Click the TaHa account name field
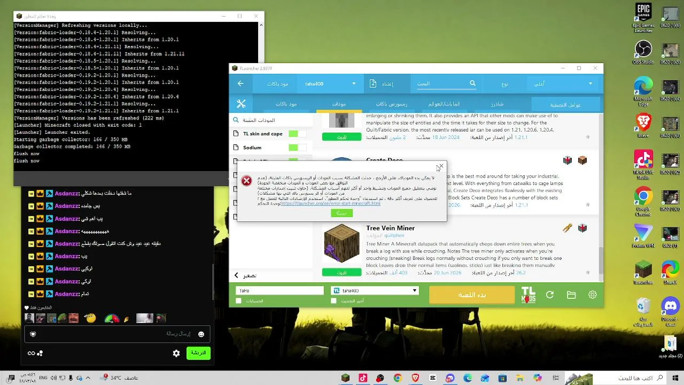The height and width of the screenshot is (385, 684). 279,290
